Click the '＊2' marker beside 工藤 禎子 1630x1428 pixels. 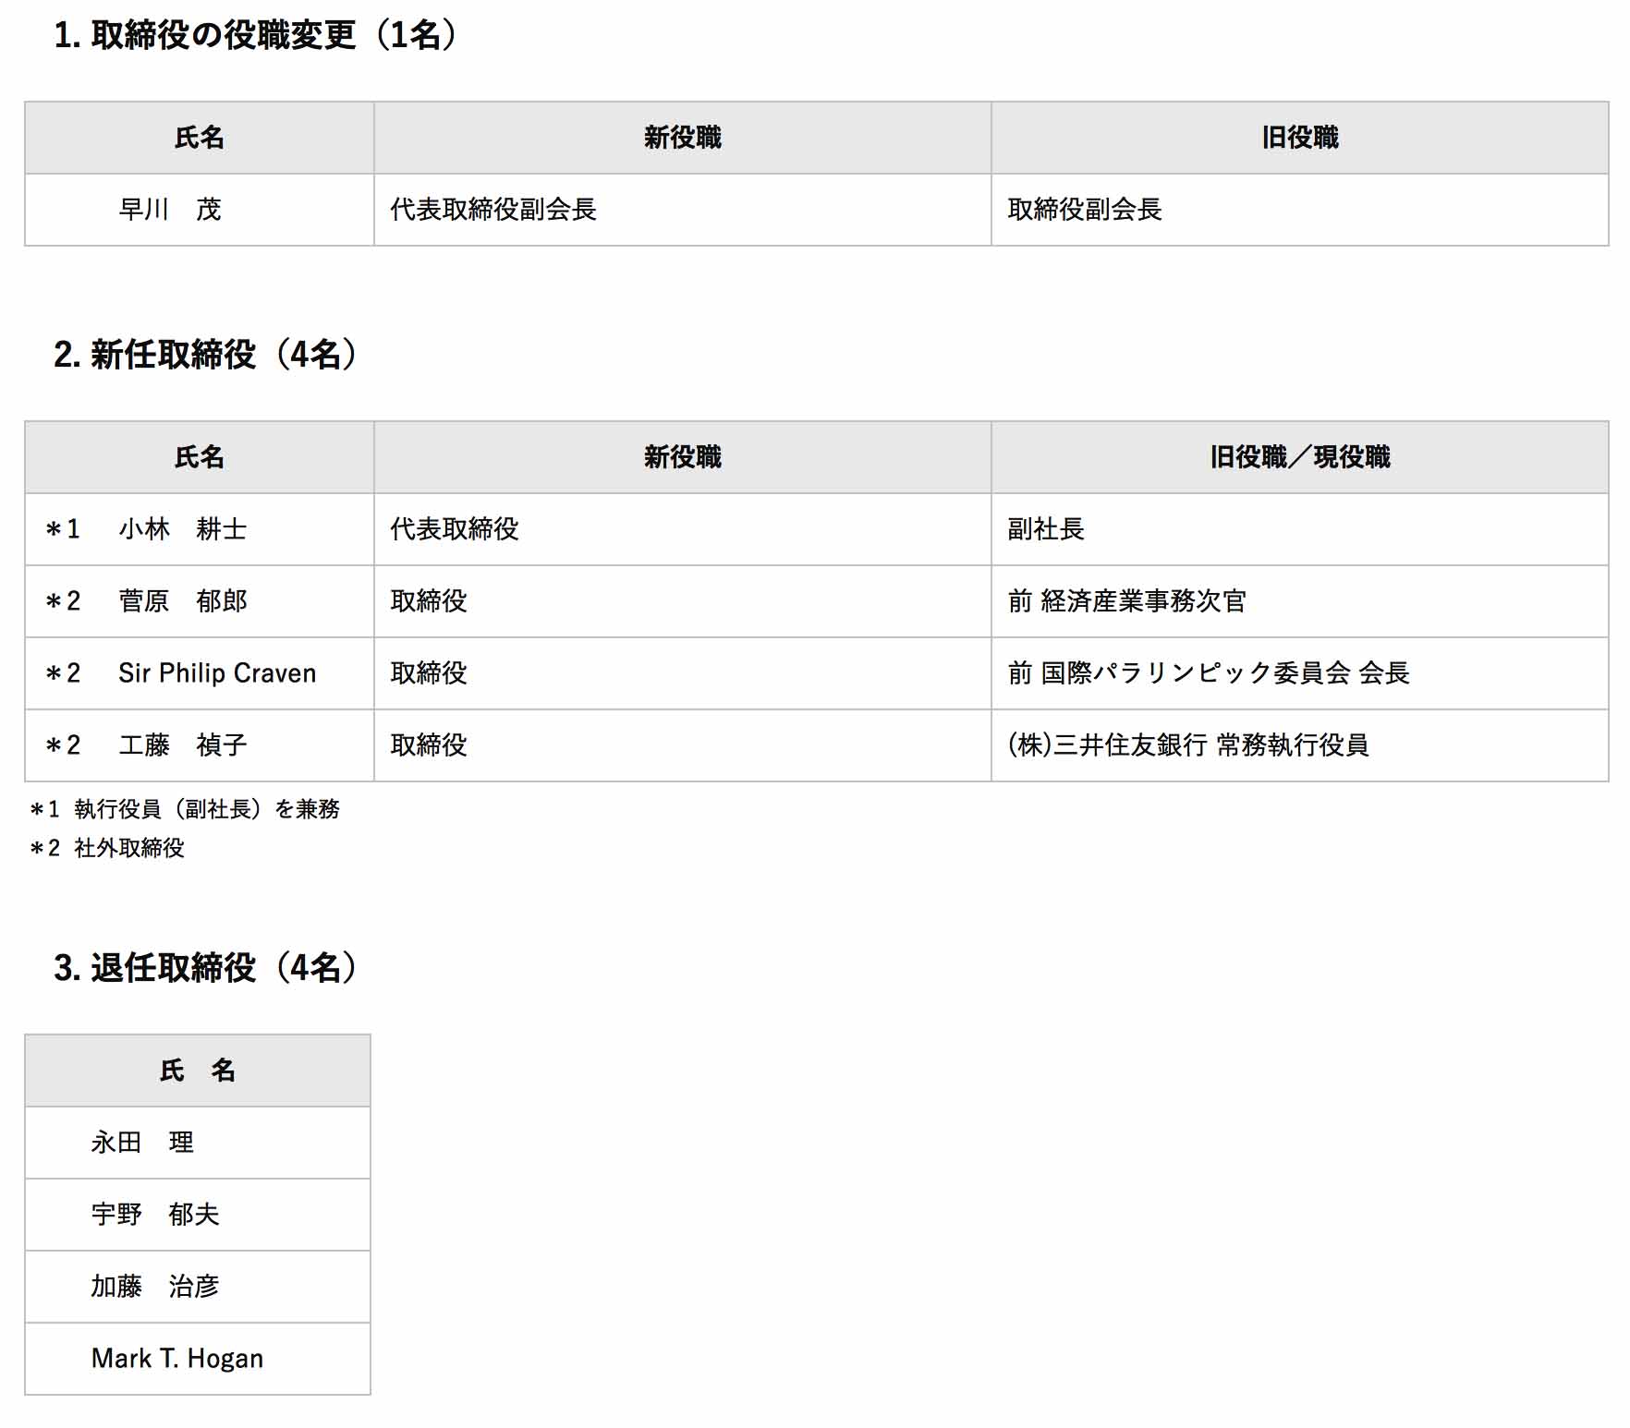[x=63, y=745]
